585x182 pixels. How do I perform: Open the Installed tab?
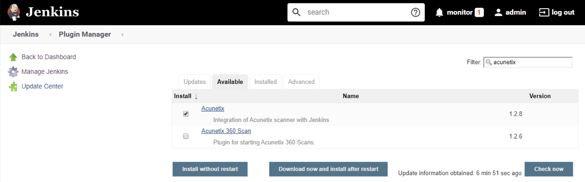[265, 82]
